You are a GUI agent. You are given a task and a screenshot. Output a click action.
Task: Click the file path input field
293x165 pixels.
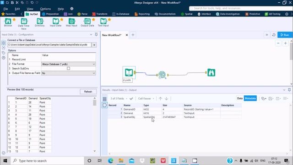click(x=49, y=45)
